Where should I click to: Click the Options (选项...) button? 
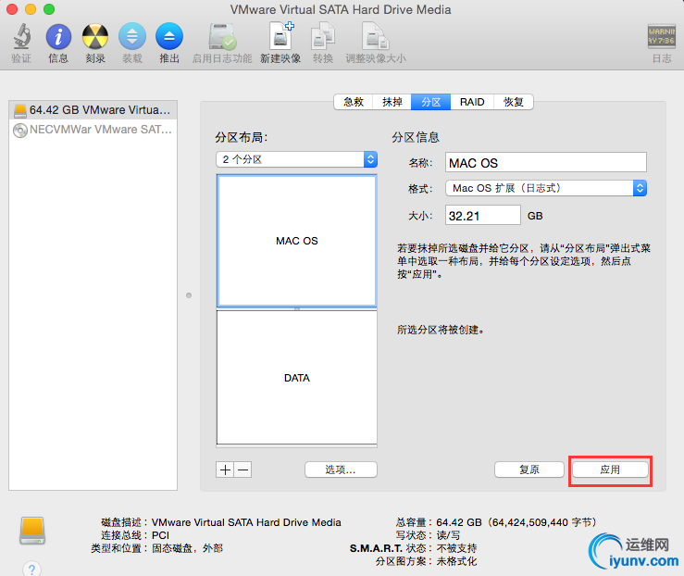[341, 470]
